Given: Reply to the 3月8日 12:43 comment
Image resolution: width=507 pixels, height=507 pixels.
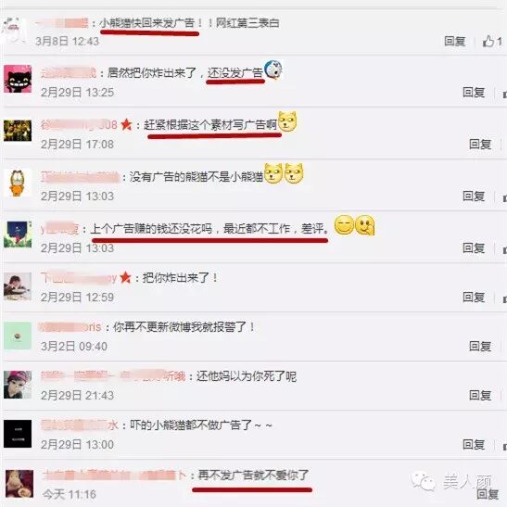Looking at the screenshot, I should (454, 42).
